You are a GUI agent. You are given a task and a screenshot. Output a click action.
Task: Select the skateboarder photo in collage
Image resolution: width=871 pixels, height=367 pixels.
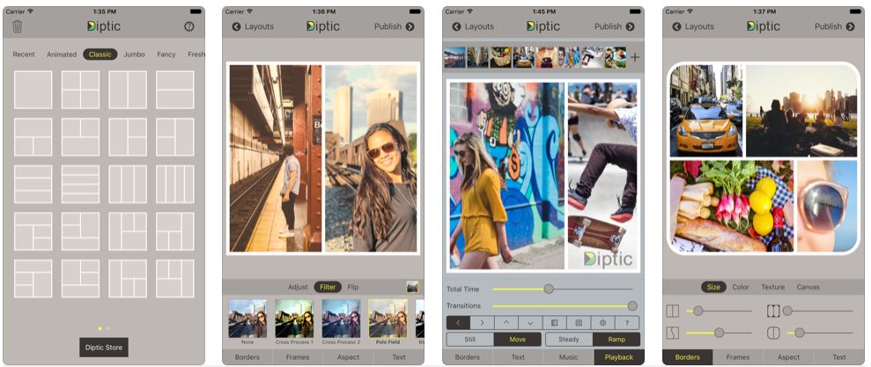pos(602,176)
